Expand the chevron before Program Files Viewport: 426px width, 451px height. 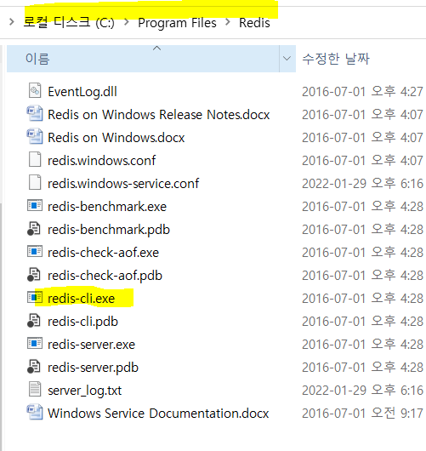(x=126, y=22)
